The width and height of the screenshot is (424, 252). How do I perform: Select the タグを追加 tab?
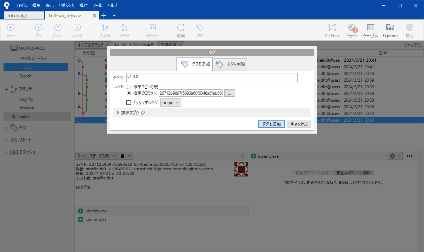tap(194, 64)
